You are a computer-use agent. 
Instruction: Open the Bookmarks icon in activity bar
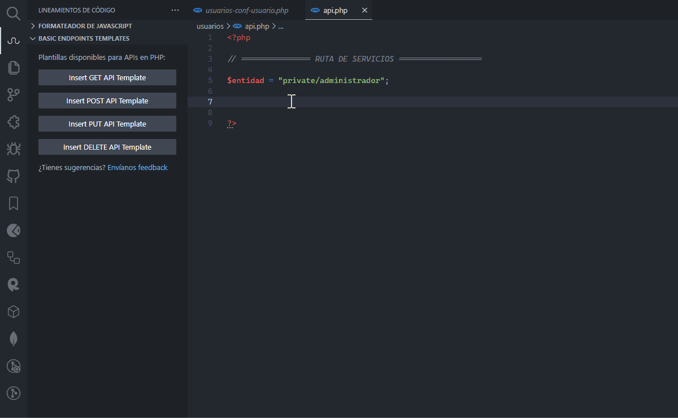click(x=14, y=203)
